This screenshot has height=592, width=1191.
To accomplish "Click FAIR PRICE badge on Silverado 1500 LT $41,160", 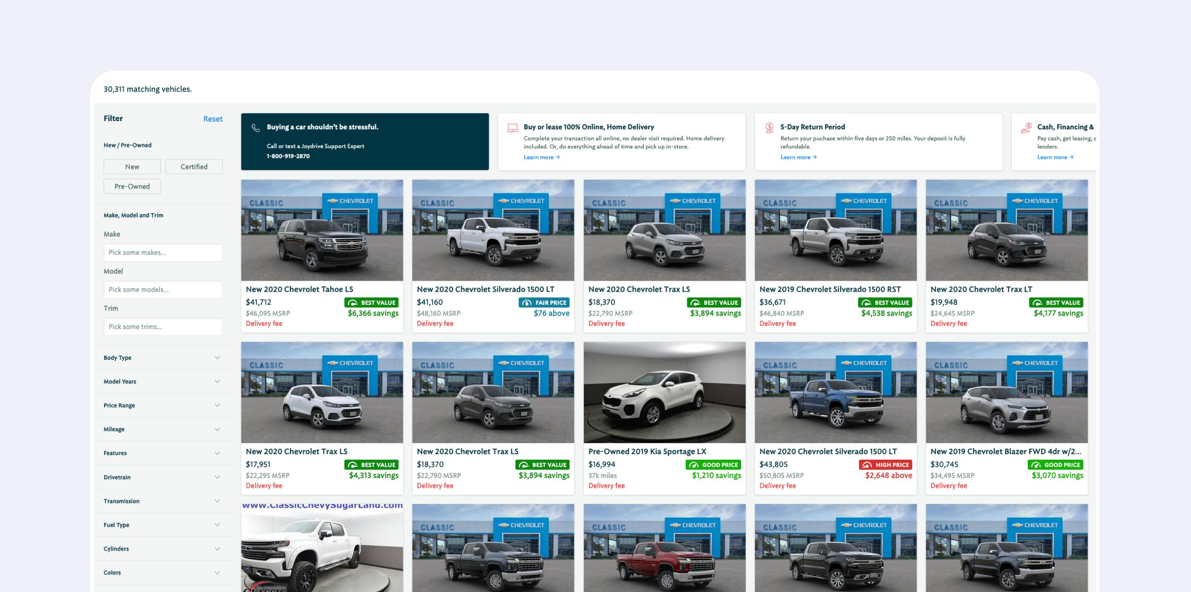I will (x=544, y=303).
